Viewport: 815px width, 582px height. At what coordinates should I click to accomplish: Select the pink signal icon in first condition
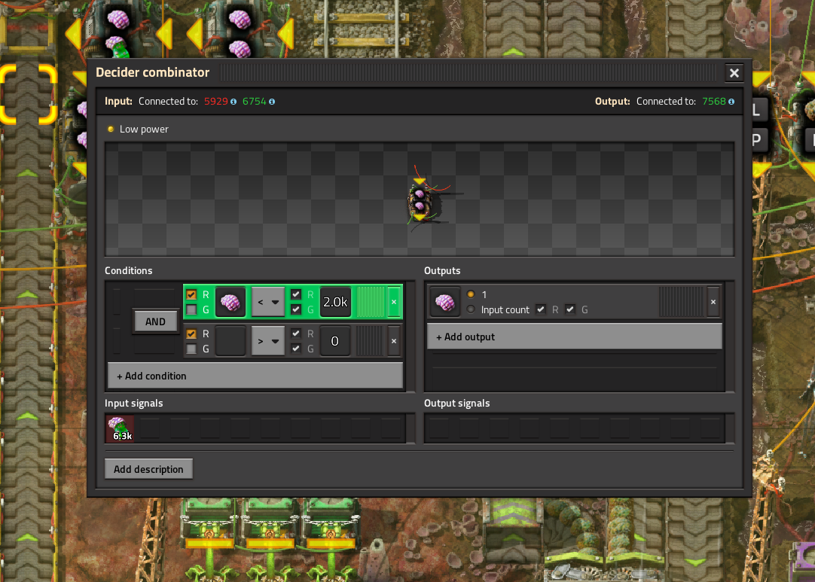(x=230, y=302)
